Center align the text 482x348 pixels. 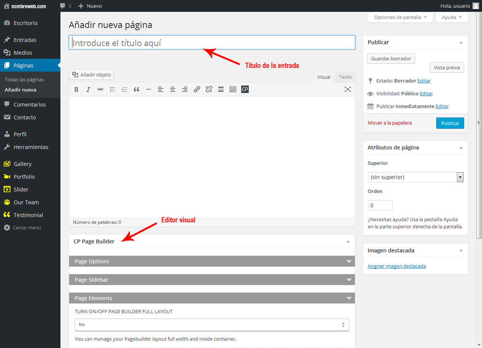click(x=173, y=90)
